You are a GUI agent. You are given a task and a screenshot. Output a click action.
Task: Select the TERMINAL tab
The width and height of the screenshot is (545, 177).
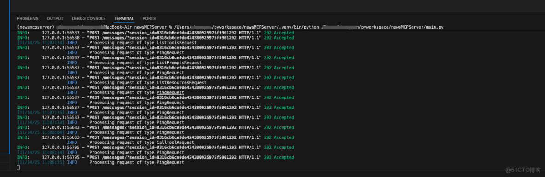click(x=124, y=19)
